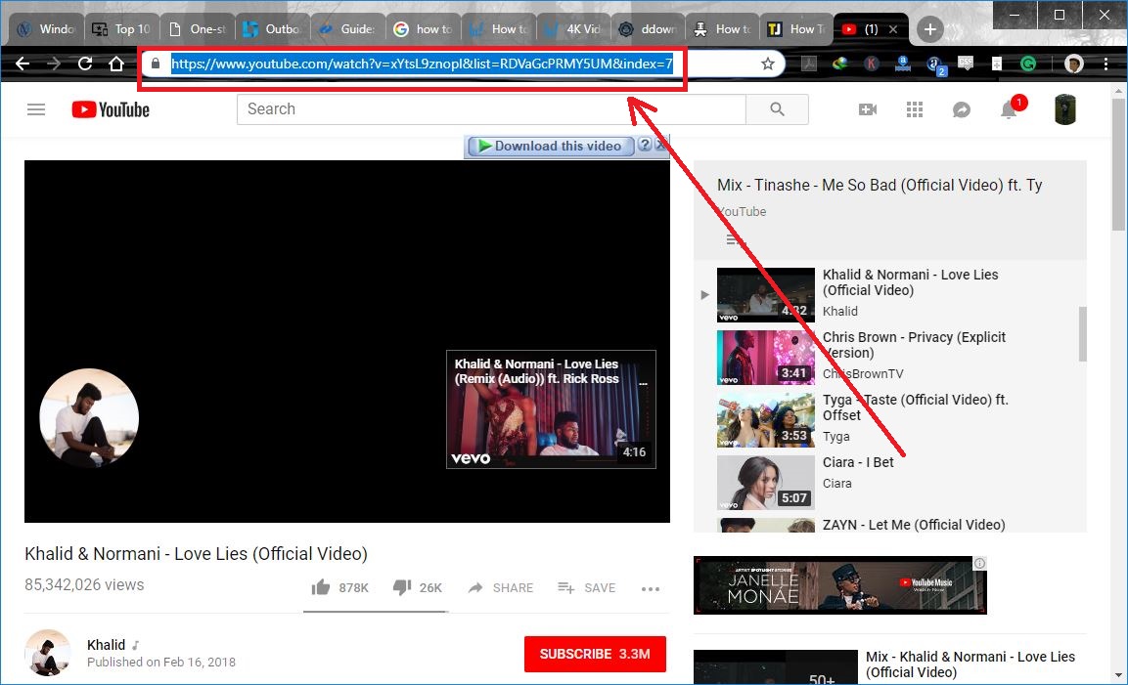Screen dimensions: 1128x685
Task: Click the Mix - Tinashe Me So Bad playlist title
Action: pos(880,185)
